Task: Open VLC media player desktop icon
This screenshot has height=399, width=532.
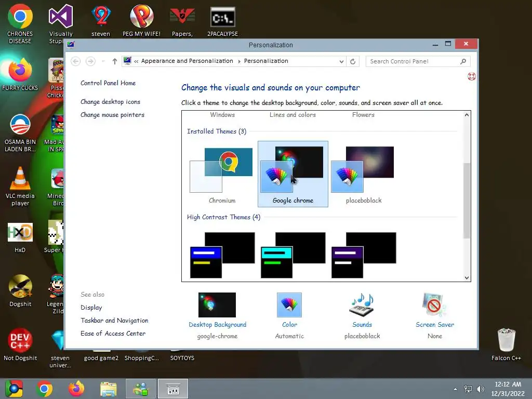Action: click(20, 186)
